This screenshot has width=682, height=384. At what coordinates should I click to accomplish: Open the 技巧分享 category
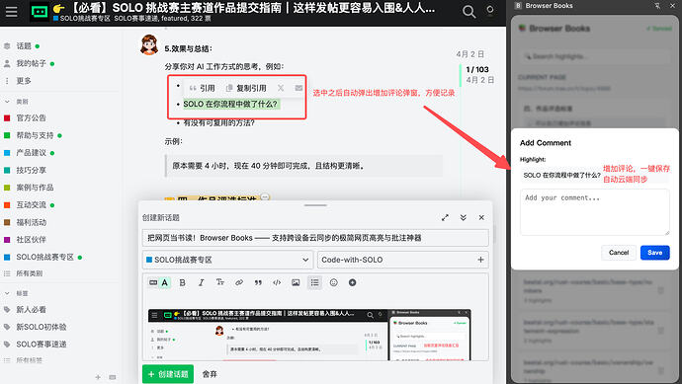coord(31,170)
